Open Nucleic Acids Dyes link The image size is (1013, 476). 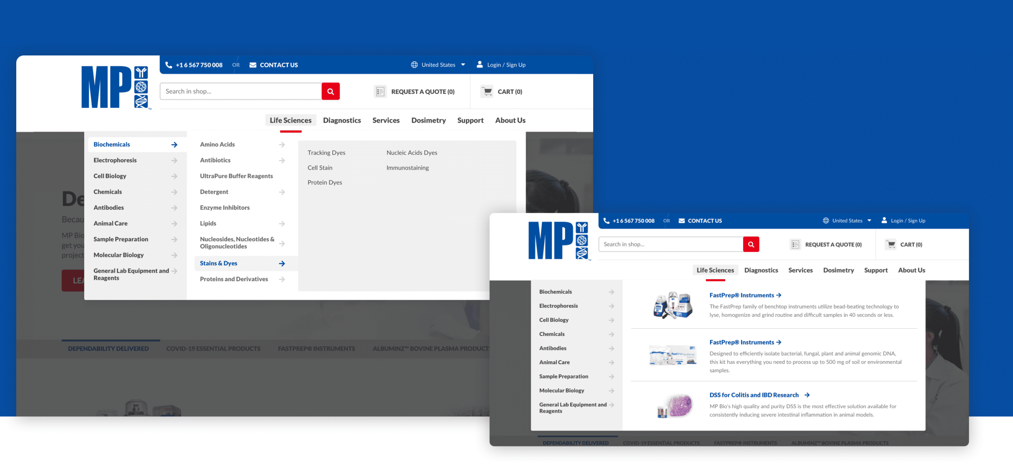click(x=412, y=152)
